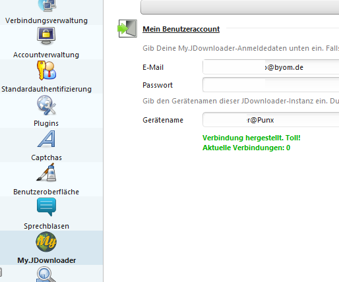The height and width of the screenshot is (282, 339).
Task: Click the 'Aktuelle Verbindungen: 0' text
Action: [247, 148]
